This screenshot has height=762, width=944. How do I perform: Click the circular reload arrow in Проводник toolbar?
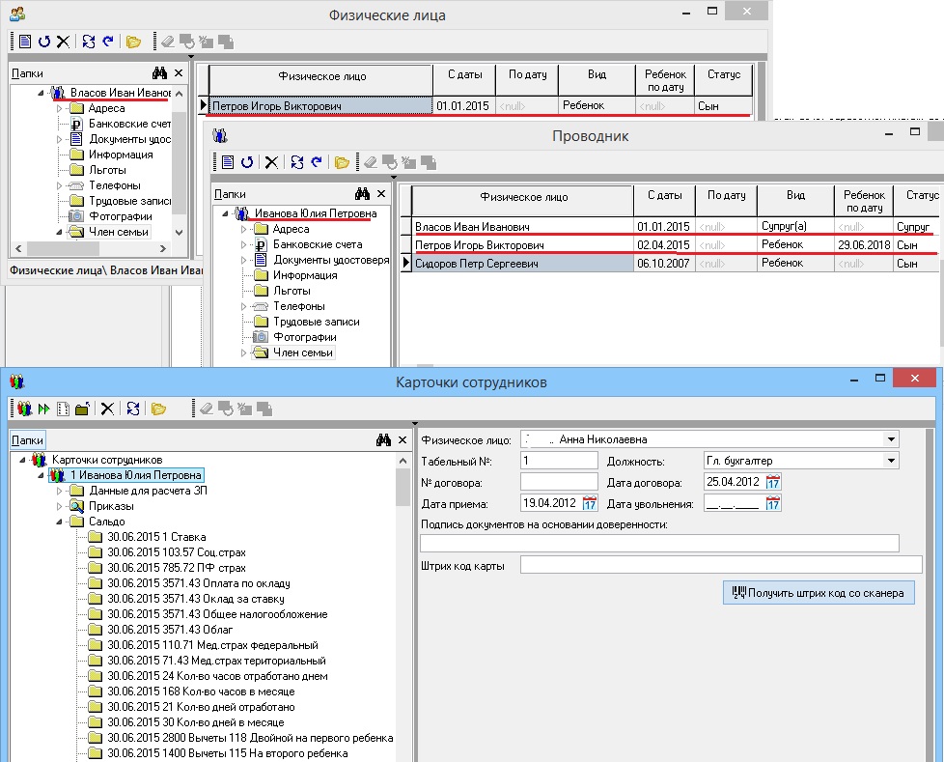tap(247, 162)
